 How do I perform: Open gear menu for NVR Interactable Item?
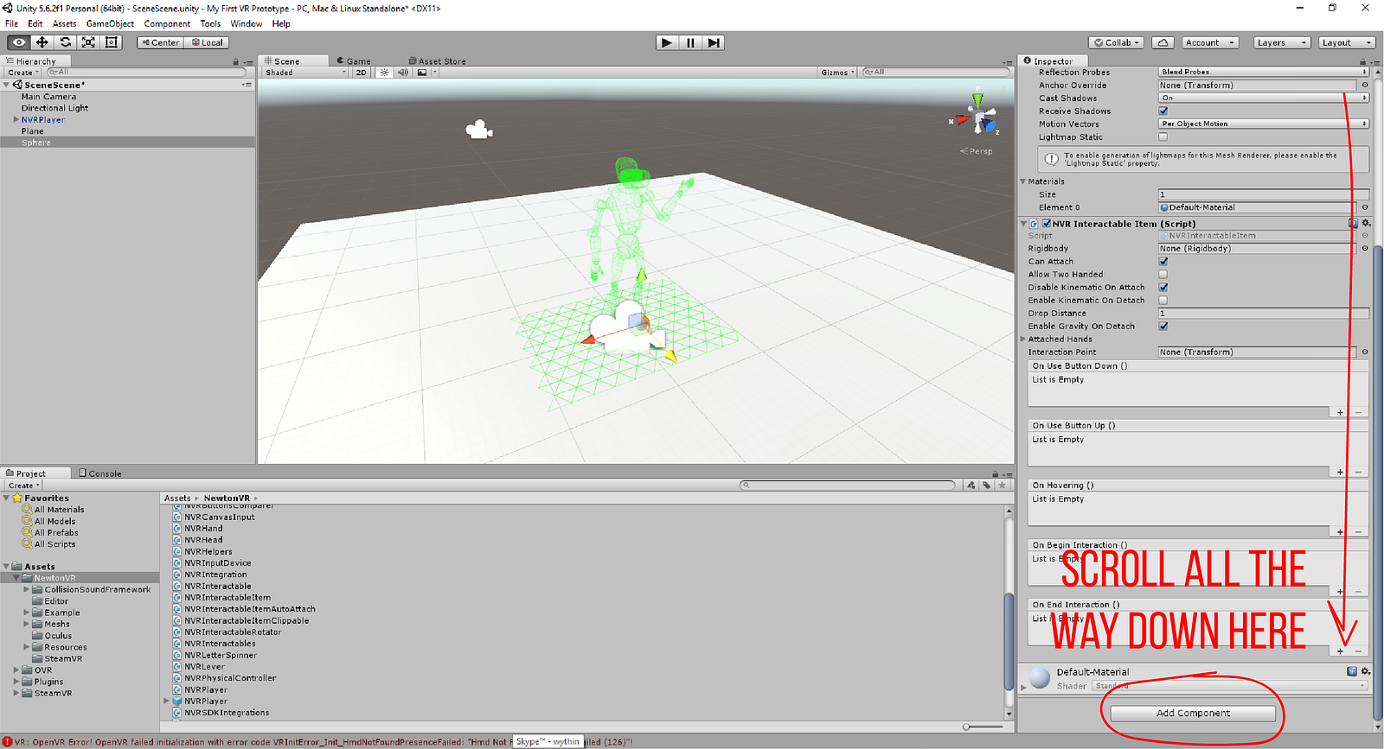pos(1366,223)
